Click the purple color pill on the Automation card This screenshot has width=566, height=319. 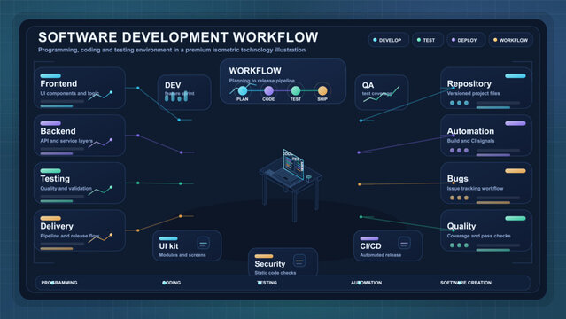coord(516,123)
